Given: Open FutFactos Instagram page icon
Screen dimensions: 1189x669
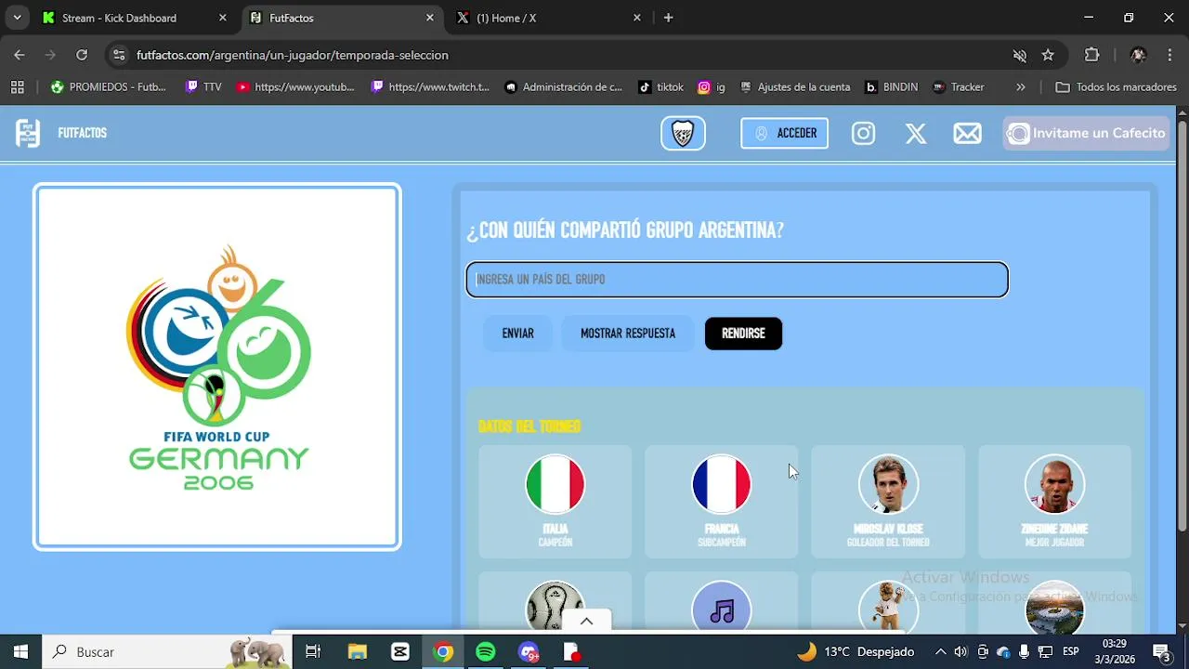Looking at the screenshot, I should 864,134.
